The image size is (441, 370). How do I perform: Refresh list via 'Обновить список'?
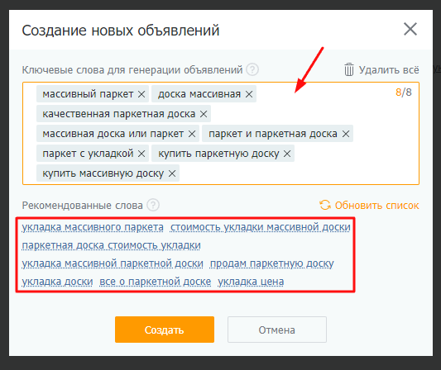click(x=369, y=205)
